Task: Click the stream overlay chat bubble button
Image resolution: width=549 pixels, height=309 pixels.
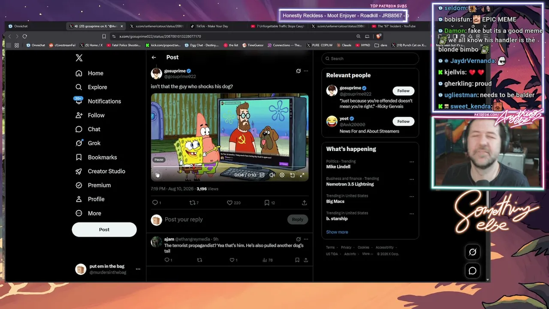Action: [473, 271]
